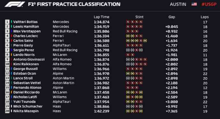Image resolution: width=220 pixels, height=119 pixels.
Task: Click Yuki Tsunoda AlphaTauri team name
Action: click(x=62, y=102)
